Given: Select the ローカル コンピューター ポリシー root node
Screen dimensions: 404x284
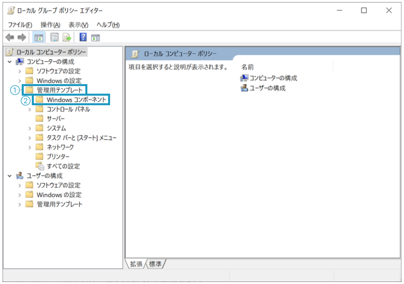Looking at the screenshot, I should pyautogui.click(x=51, y=52).
